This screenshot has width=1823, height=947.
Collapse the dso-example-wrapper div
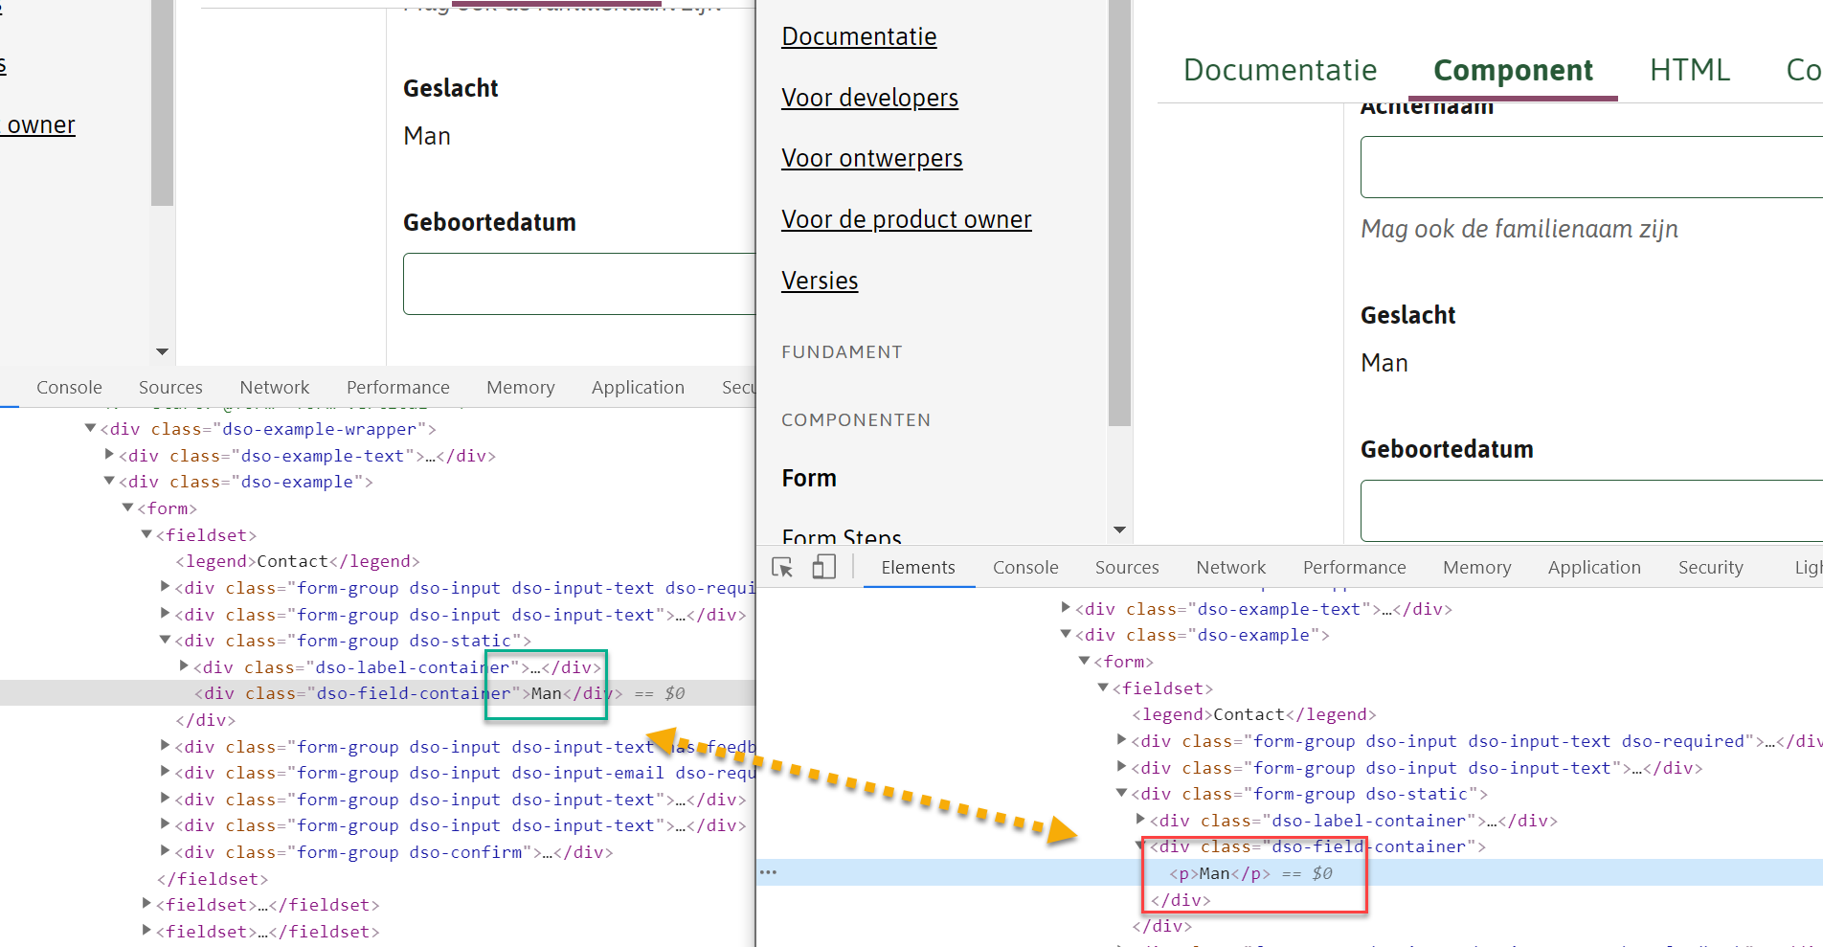pyautogui.click(x=89, y=428)
